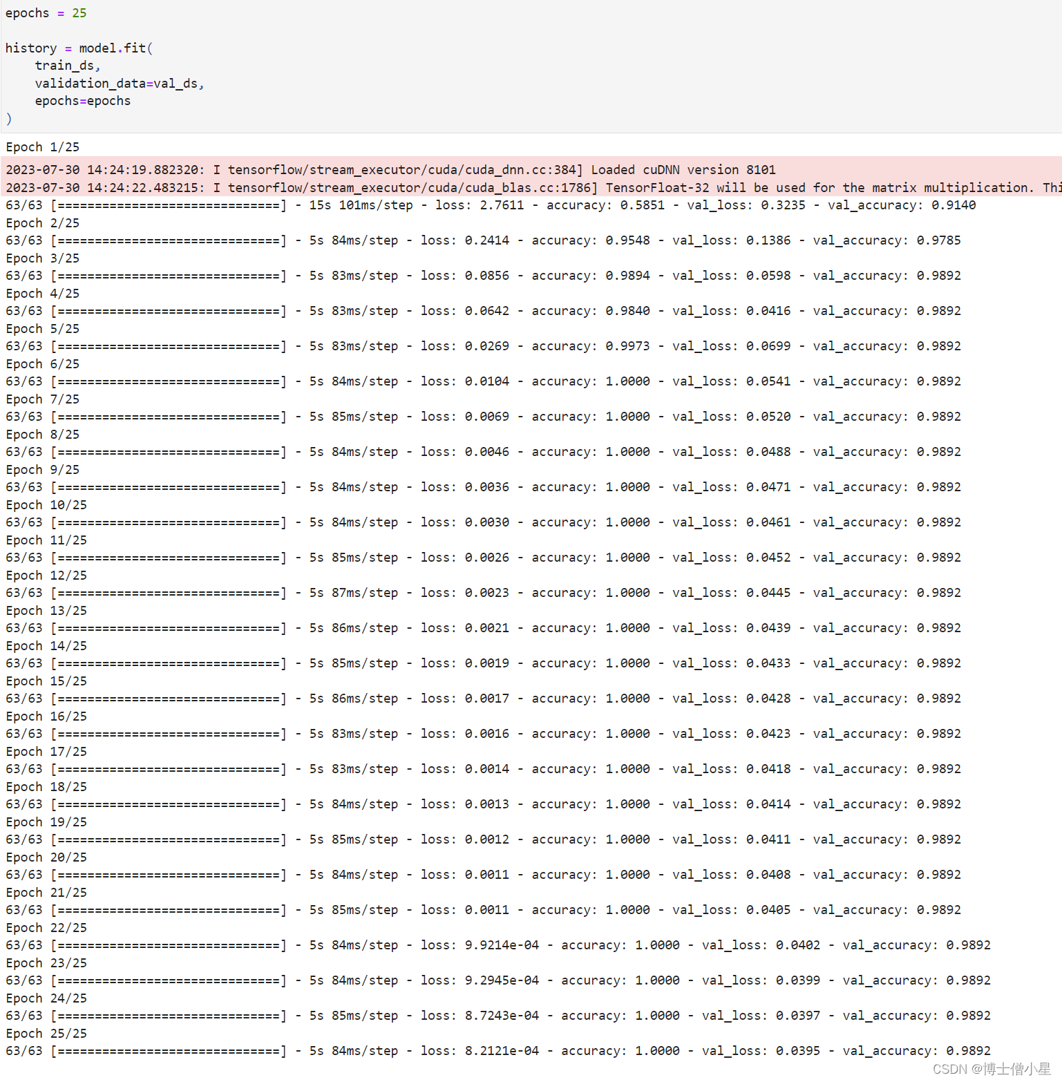This screenshot has width=1062, height=1082.
Task: Select the loss value 0.0104
Action: point(487,381)
